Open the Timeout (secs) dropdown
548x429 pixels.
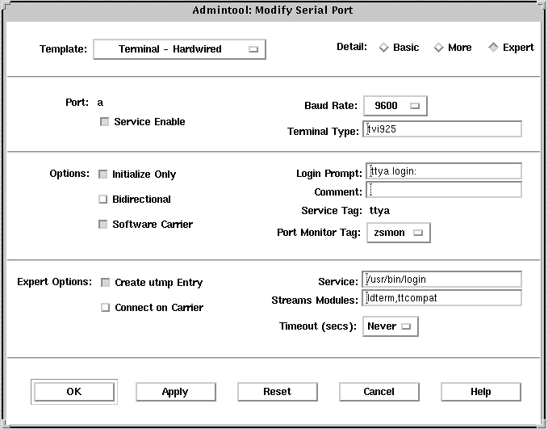click(391, 326)
